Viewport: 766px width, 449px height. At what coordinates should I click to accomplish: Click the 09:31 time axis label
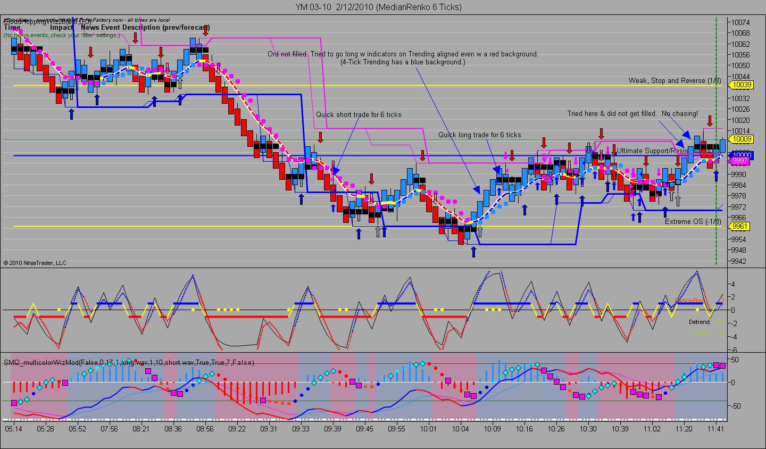click(x=269, y=428)
